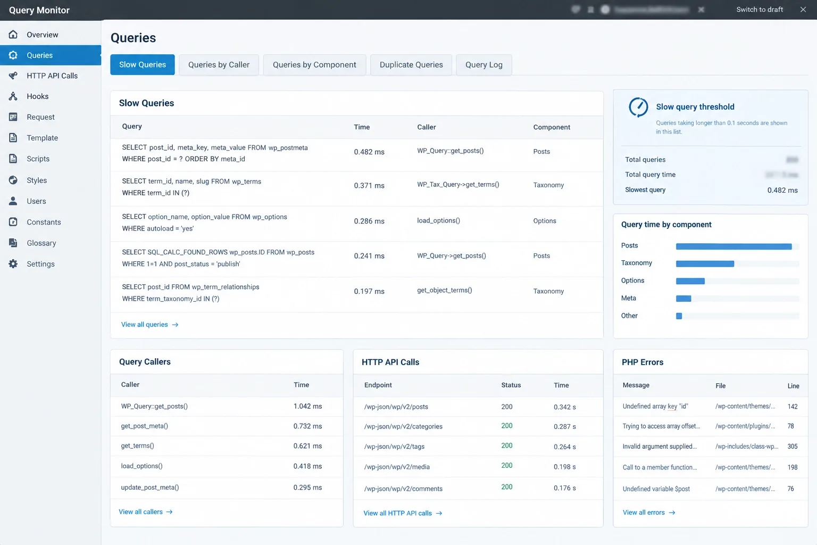The height and width of the screenshot is (545, 817).
Task: Select the Styles palette icon
Action: tap(13, 180)
